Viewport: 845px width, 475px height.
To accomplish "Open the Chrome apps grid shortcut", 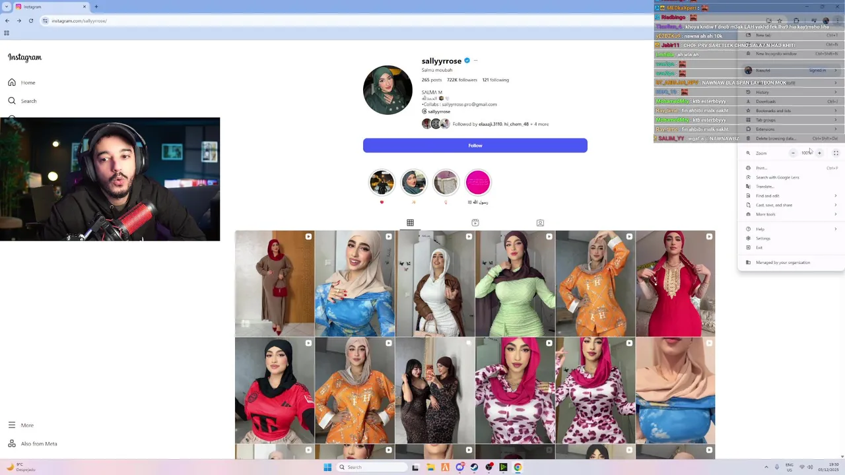I will pyautogui.click(x=7, y=33).
